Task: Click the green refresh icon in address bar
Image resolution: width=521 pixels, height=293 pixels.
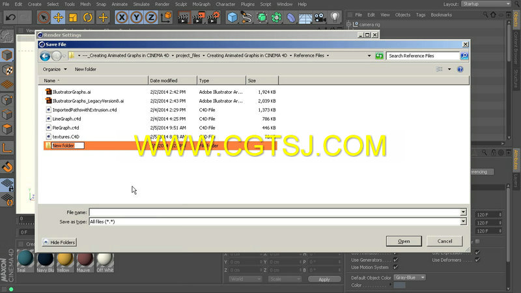Action: [379, 56]
